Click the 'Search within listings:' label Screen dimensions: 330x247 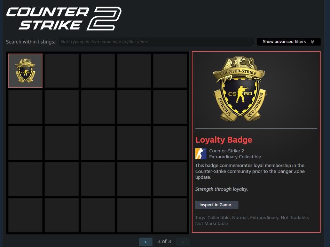pos(31,42)
